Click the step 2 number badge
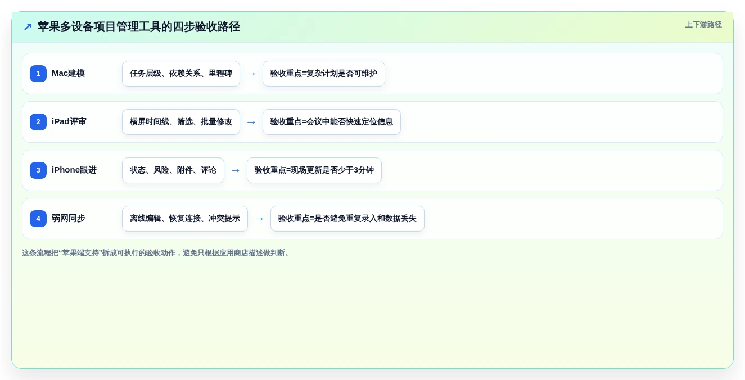 38,122
